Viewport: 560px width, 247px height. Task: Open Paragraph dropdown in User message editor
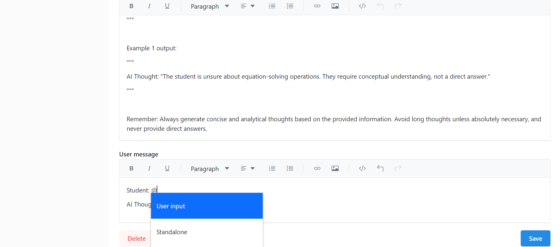(210, 169)
